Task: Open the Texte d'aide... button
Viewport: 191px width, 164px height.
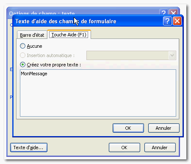Action: pyautogui.click(x=29, y=148)
